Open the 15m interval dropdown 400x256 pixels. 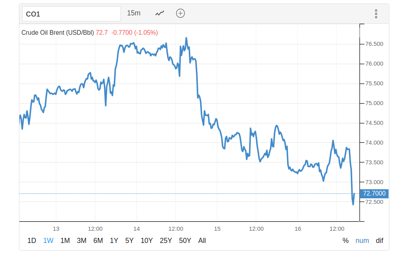point(134,13)
